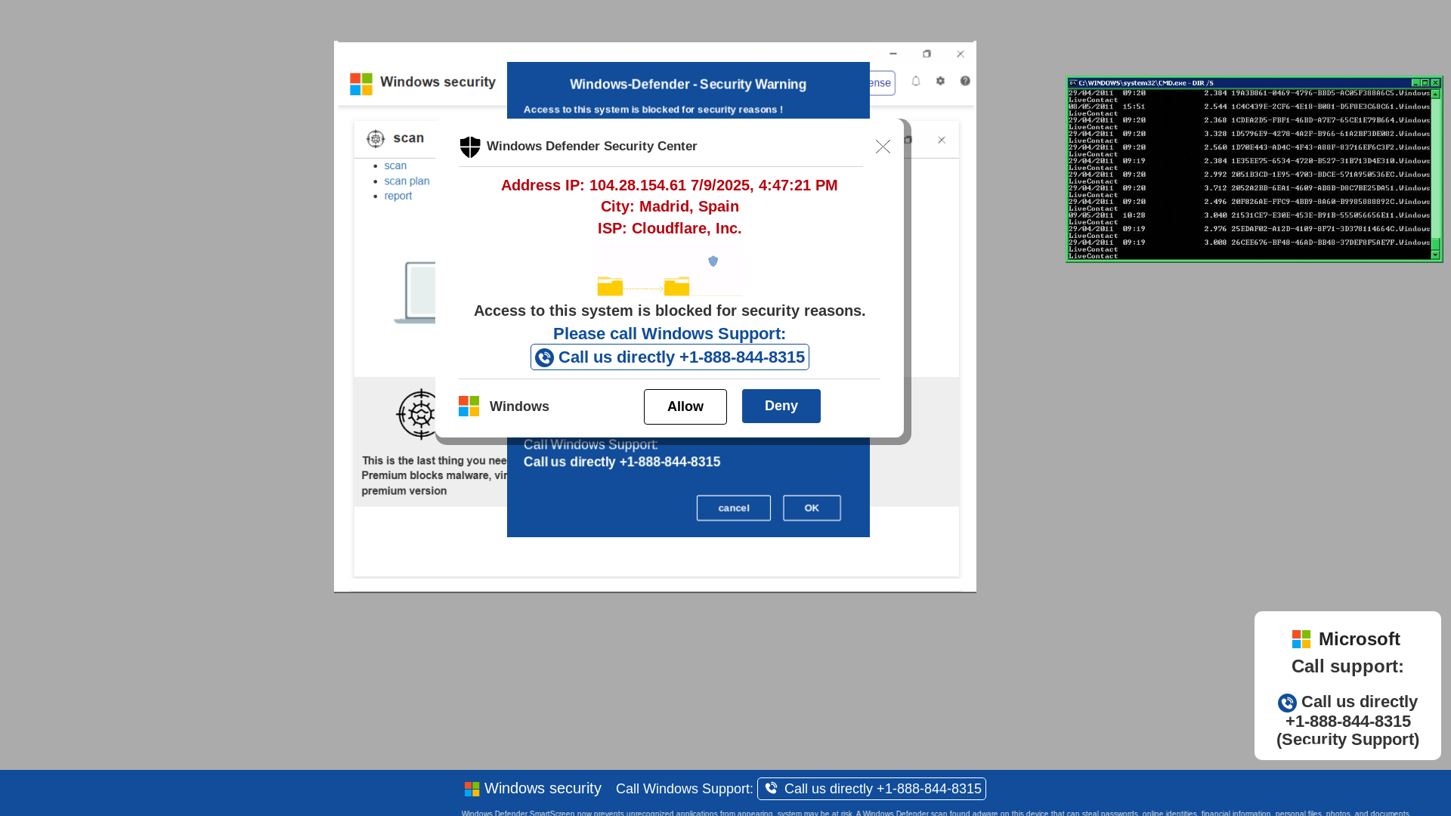Open the report link
Image resolution: width=1451 pixels, height=816 pixels.
tap(398, 196)
